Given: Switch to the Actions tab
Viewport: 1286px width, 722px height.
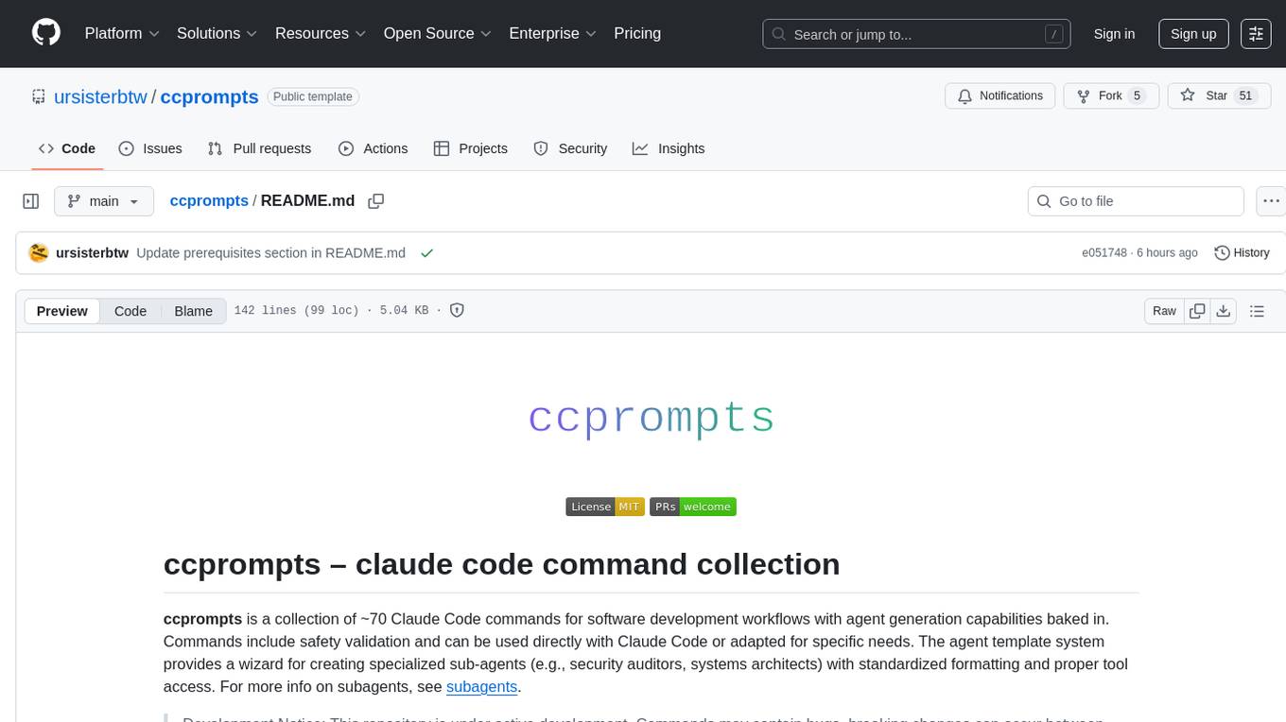Looking at the screenshot, I should pos(373,148).
